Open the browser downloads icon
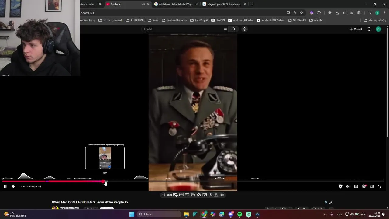Viewport: 389px width, 219px height. click(337, 13)
